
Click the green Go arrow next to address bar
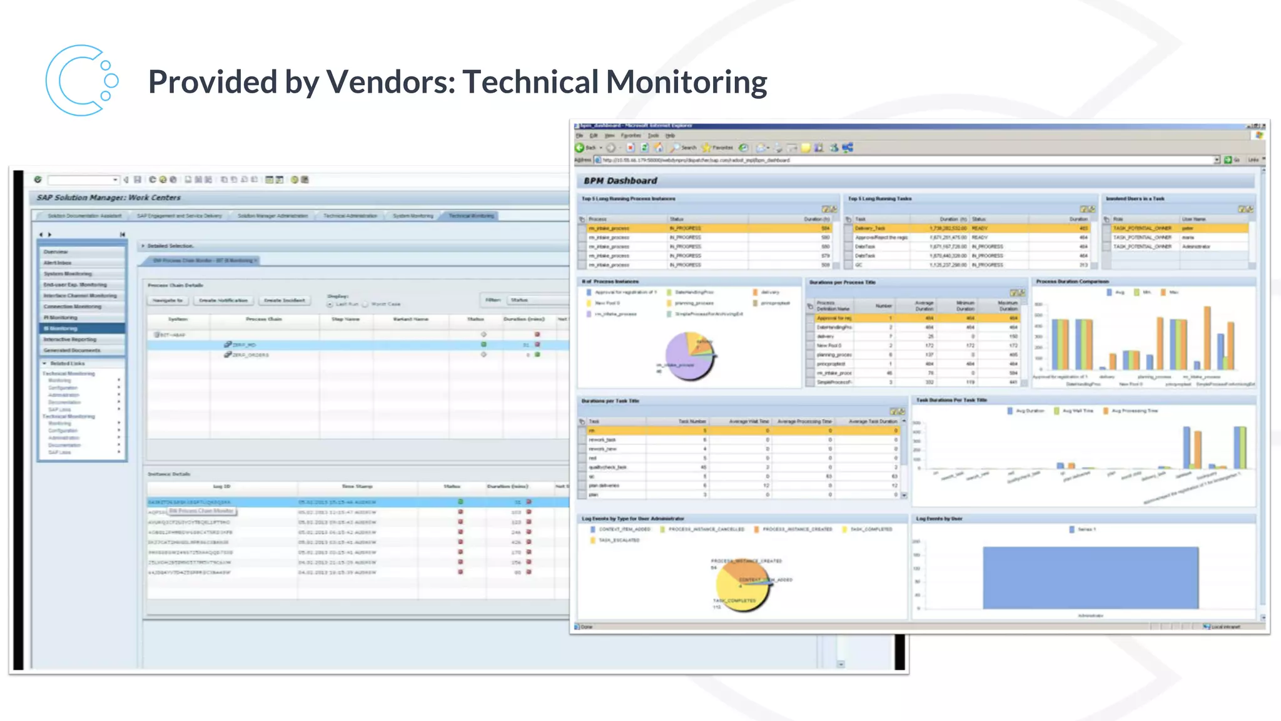[1228, 160]
